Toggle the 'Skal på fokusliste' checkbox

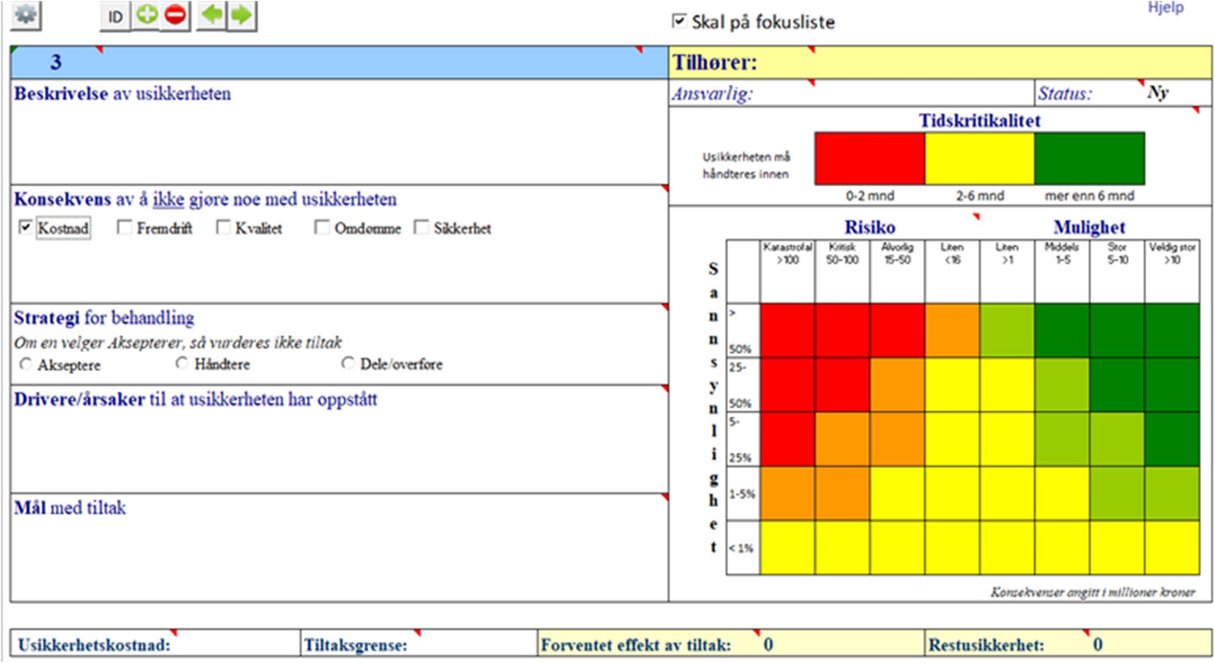click(x=679, y=21)
